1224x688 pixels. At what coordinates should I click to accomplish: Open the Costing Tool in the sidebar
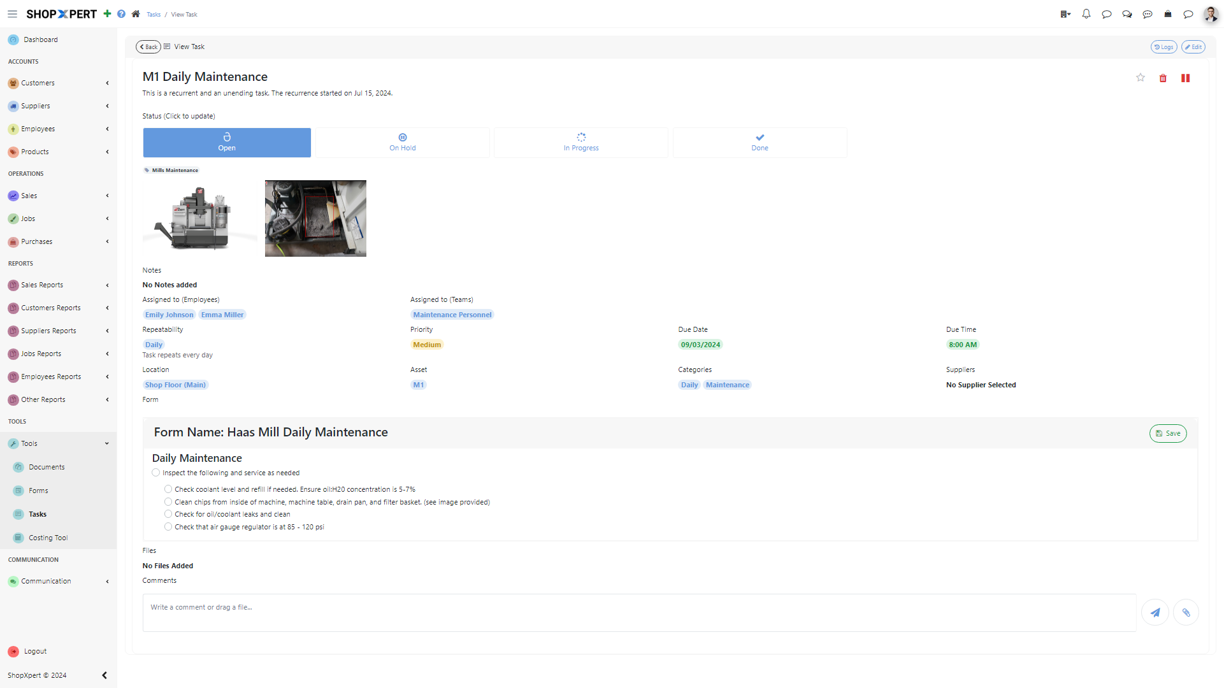[x=47, y=537]
